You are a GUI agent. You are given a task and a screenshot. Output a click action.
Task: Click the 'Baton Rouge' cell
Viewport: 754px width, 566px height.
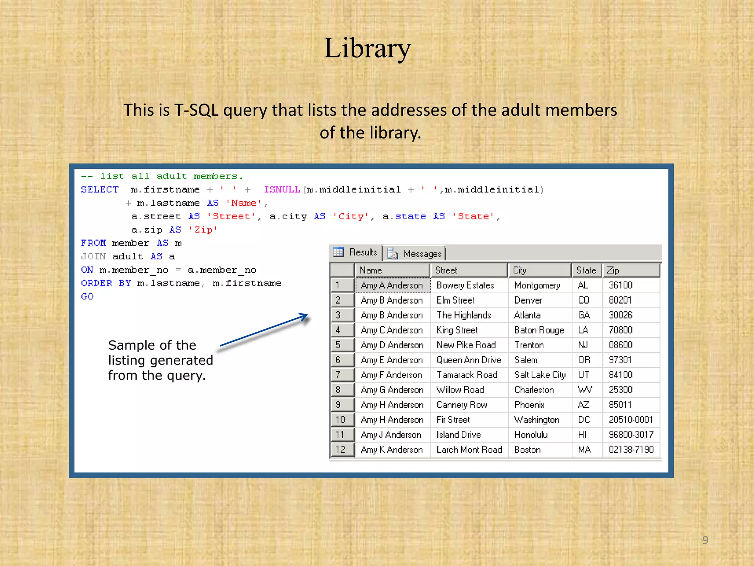tap(540, 330)
